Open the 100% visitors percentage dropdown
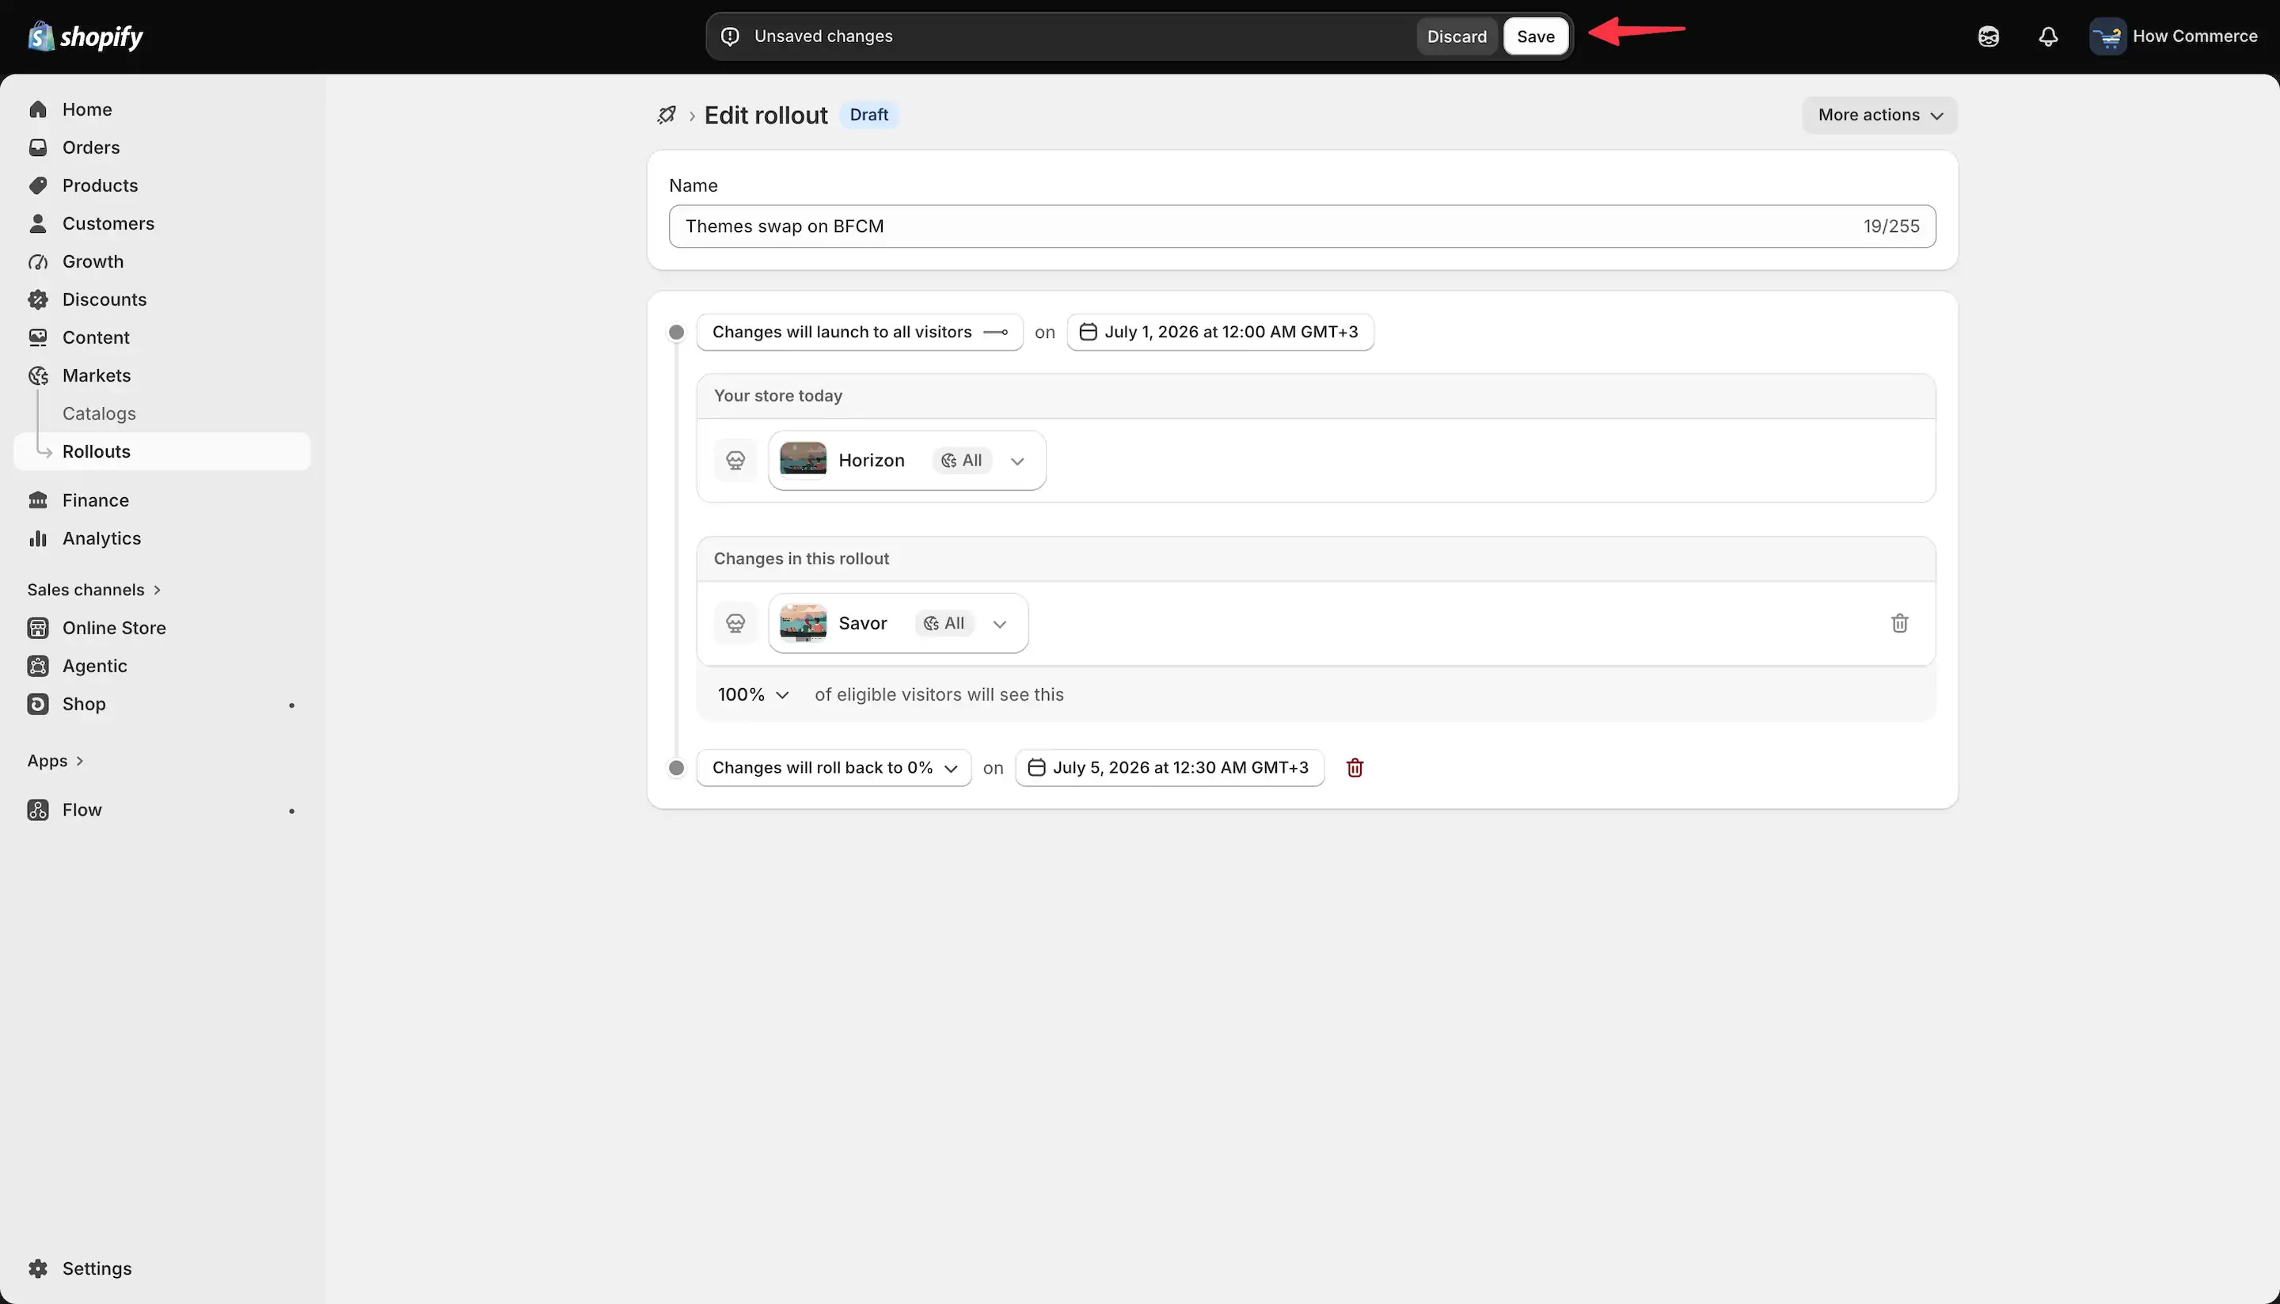Image resolution: width=2280 pixels, height=1304 pixels. [753, 694]
